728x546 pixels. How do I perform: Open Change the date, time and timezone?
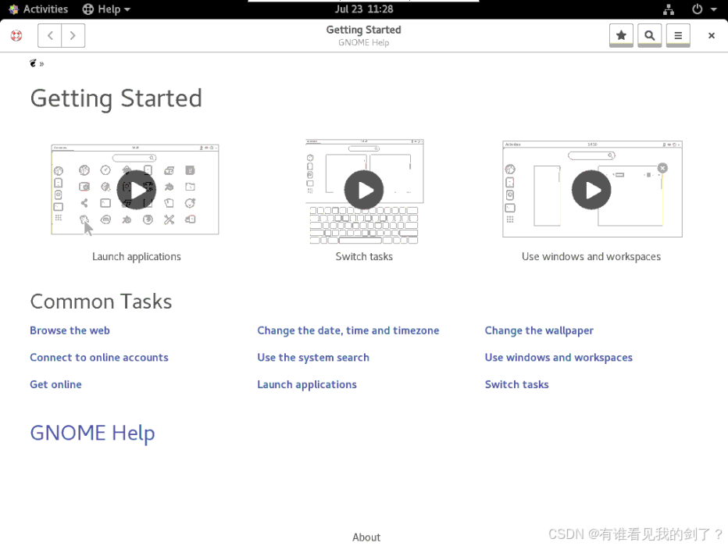348,330
